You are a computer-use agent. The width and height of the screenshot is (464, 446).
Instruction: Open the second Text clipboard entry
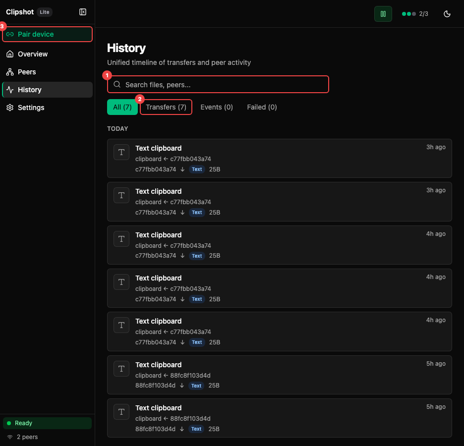(x=279, y=201)
